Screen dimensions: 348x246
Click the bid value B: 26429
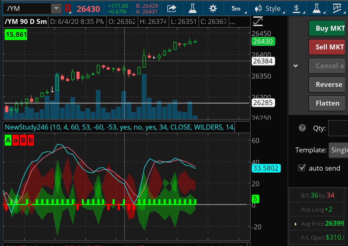coord(147,6)
